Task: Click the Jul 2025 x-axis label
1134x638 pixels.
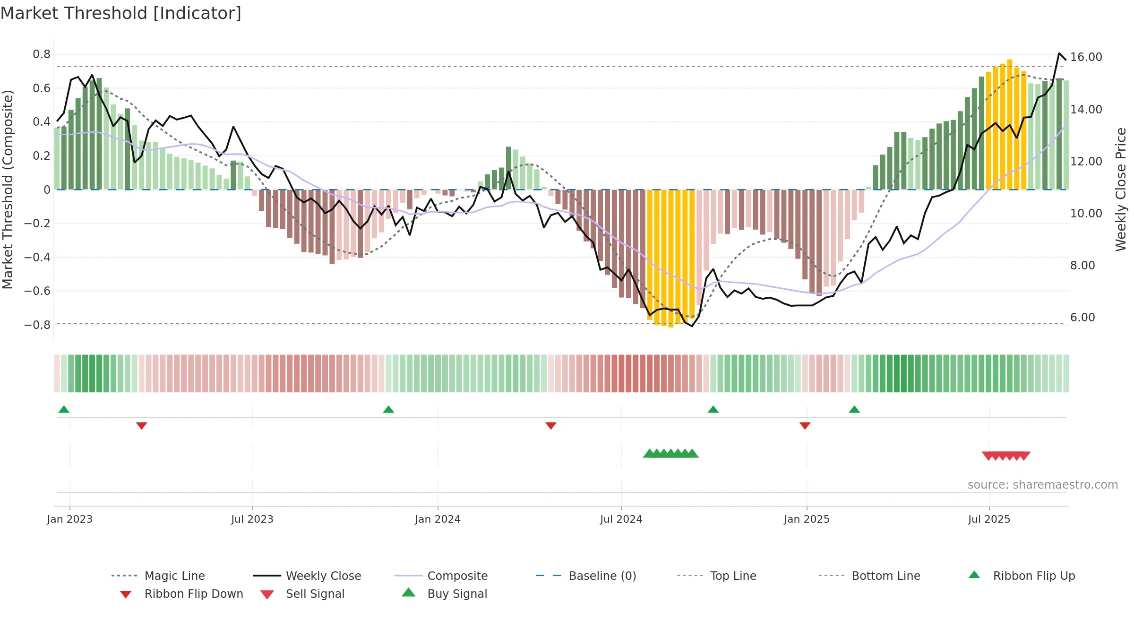Action: (989, 519)
